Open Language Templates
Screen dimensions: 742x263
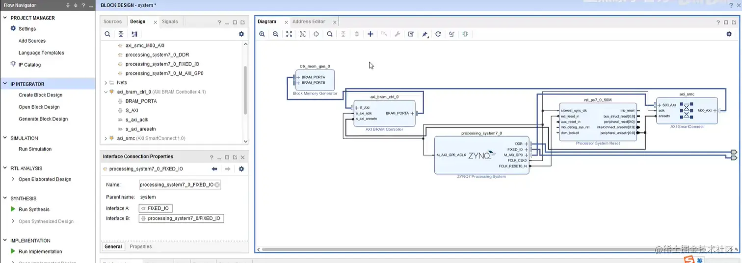click(41, 53)
